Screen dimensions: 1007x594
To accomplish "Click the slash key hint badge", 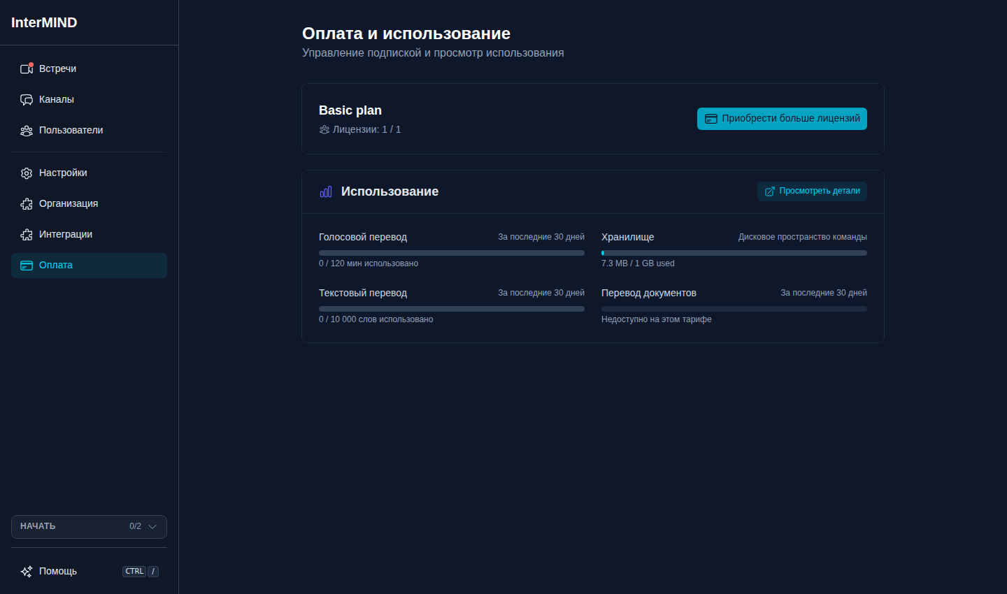I will tap(153, 572).
